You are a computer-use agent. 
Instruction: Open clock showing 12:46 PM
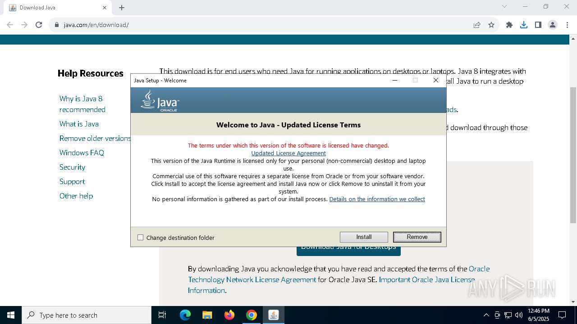click(539, 315)
